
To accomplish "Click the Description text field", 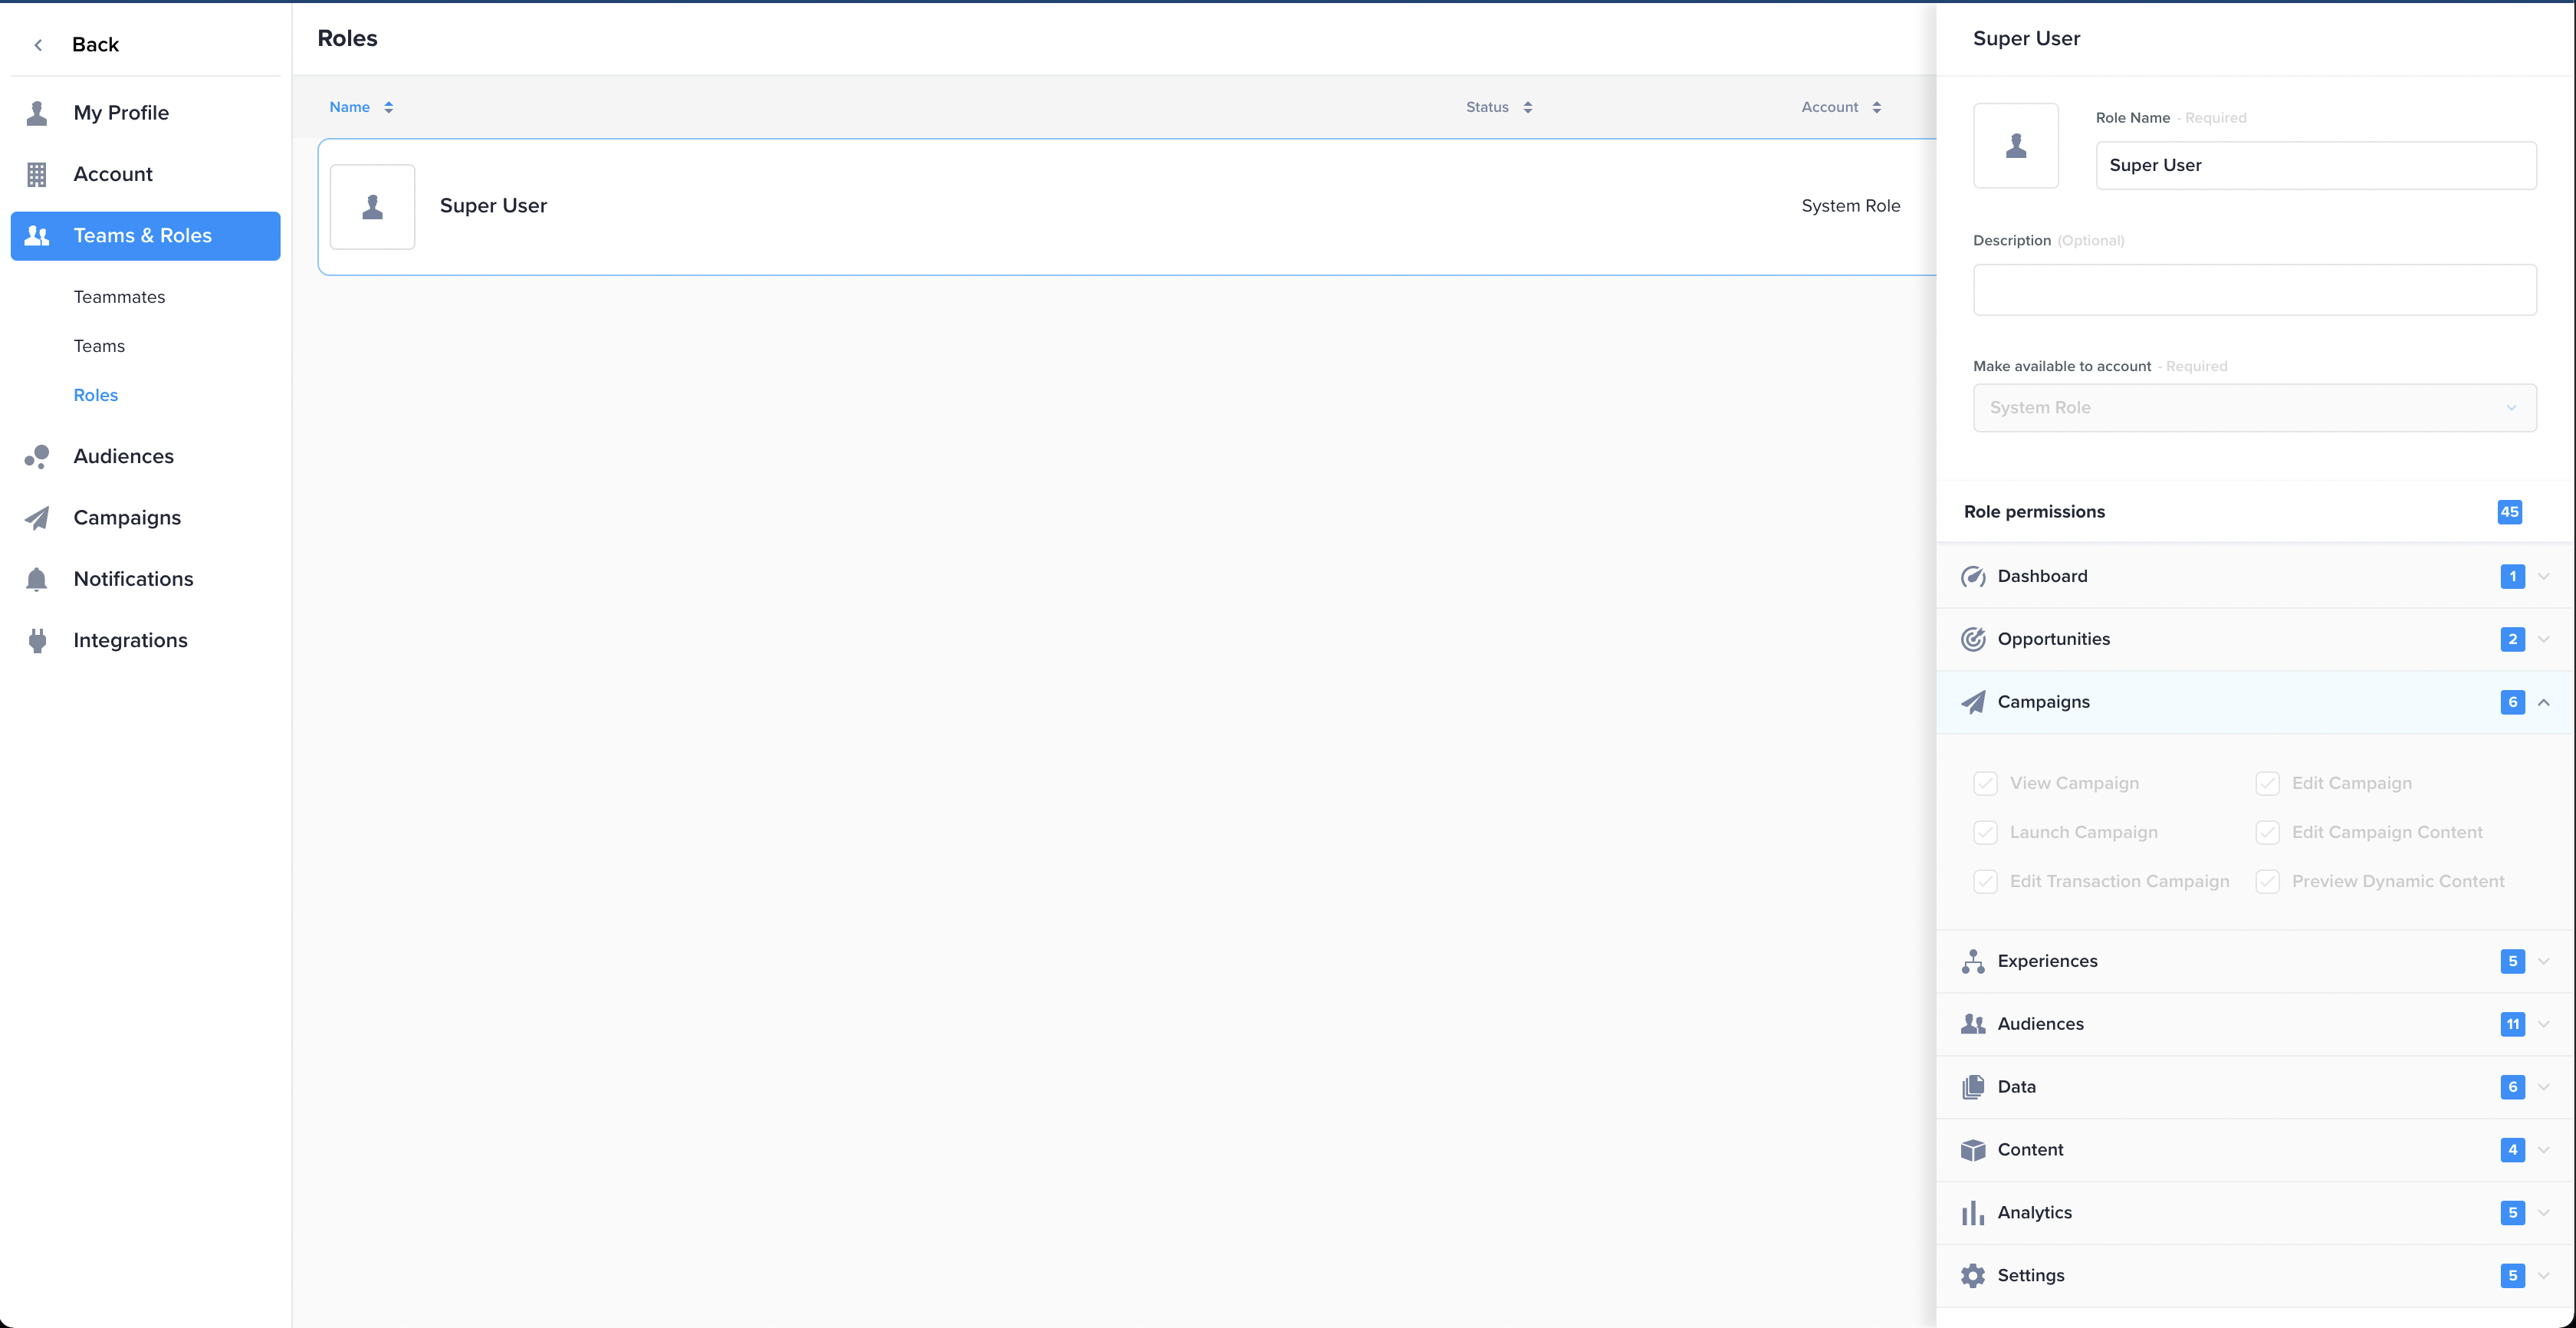I will click(2254, 290).
